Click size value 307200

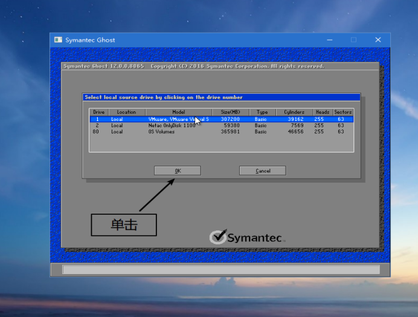point(230,119)
